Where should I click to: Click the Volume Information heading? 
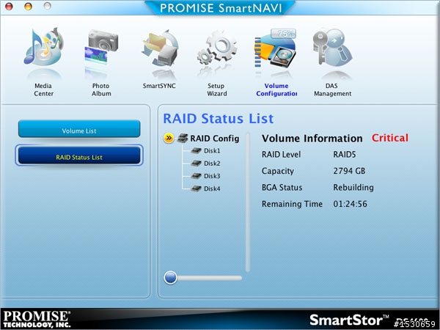tap(312, 139)
